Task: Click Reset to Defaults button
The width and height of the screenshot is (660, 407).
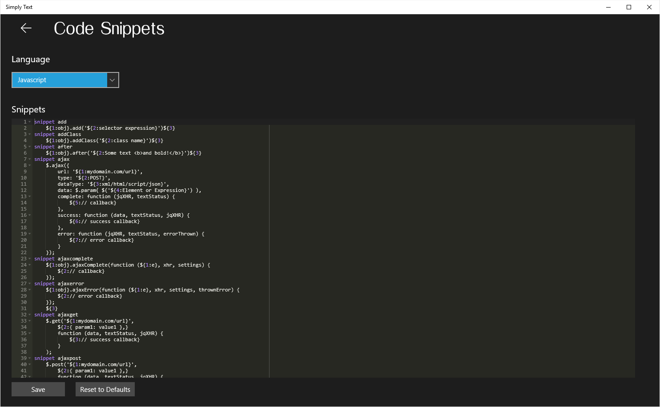Action: pyautogui.click(x=105, y=390)
